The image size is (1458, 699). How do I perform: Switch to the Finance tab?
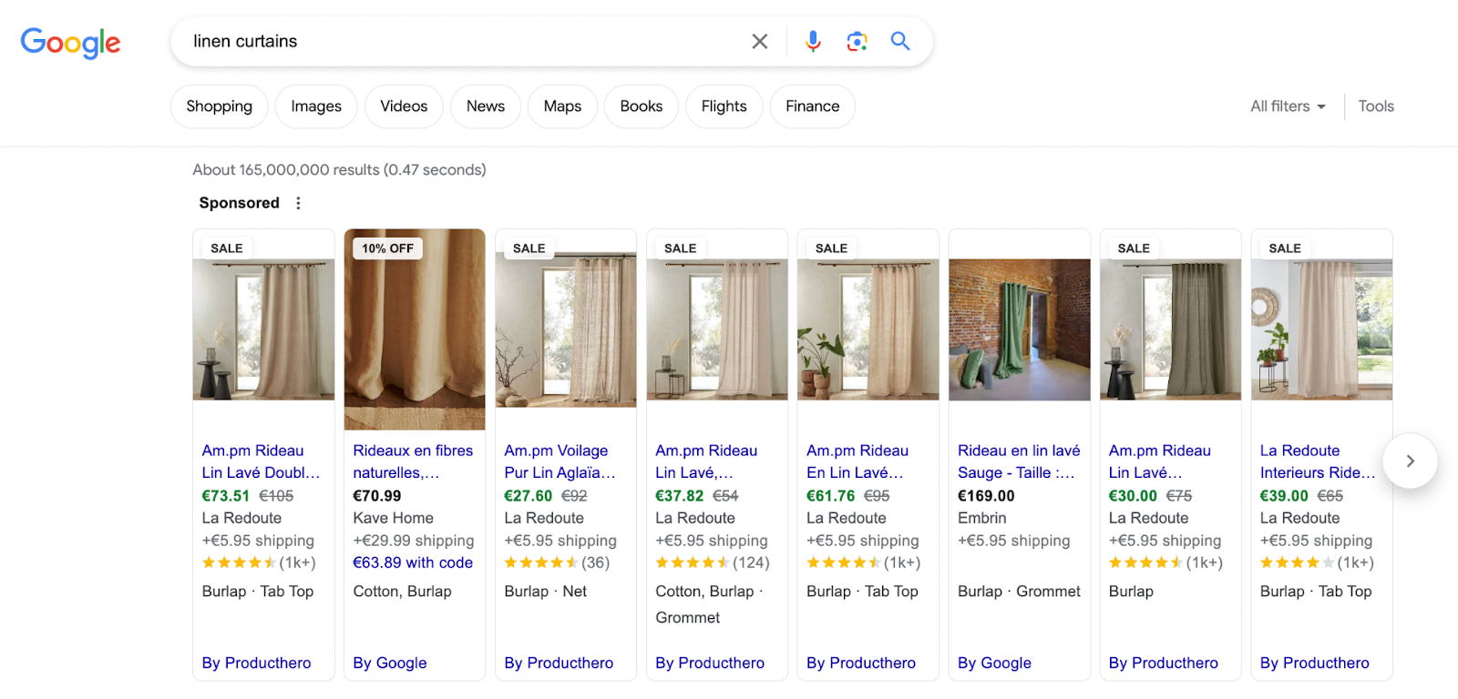coord(813,106)
